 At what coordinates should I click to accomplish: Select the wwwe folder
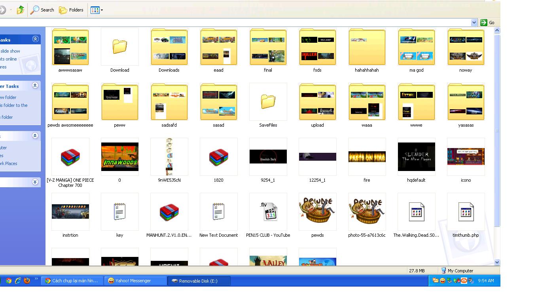[x=417, y=106]
